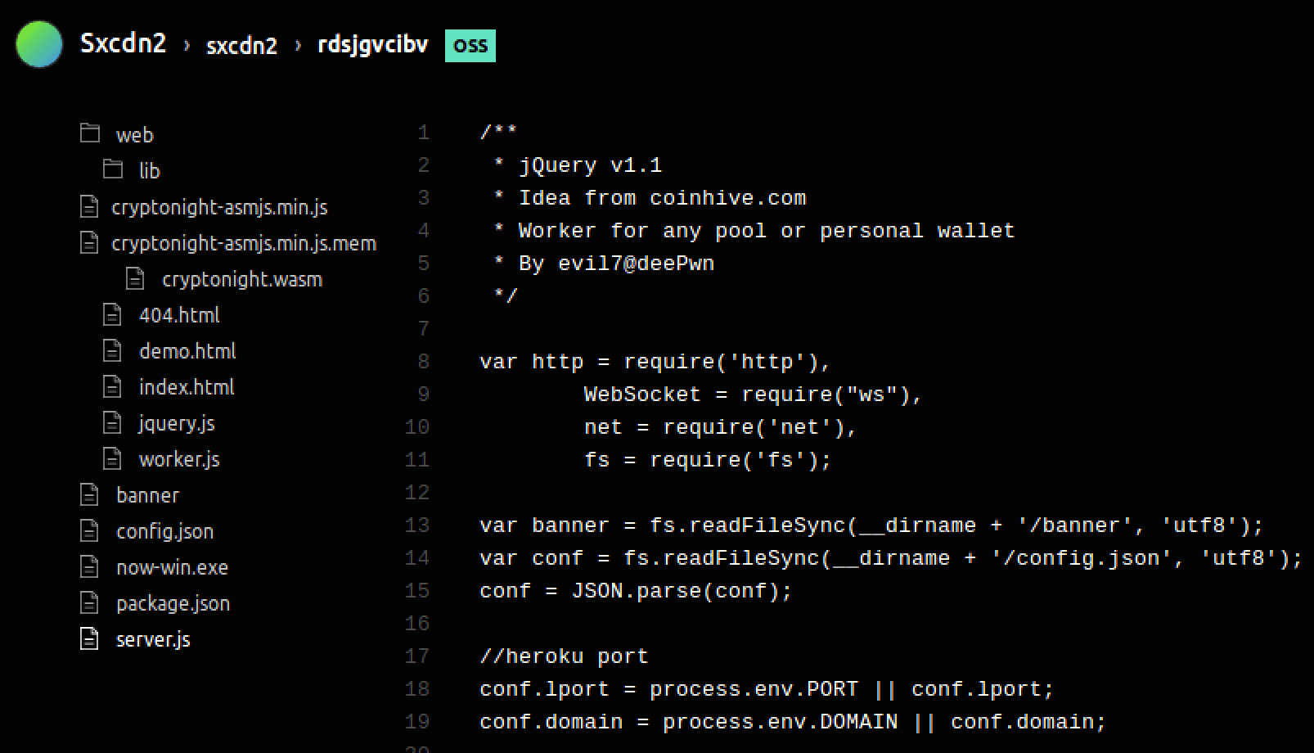Click the WebSocket require("ws") line
This screenshot has height=753, width=1314.
pyautogui.click(x=754, y=395)
